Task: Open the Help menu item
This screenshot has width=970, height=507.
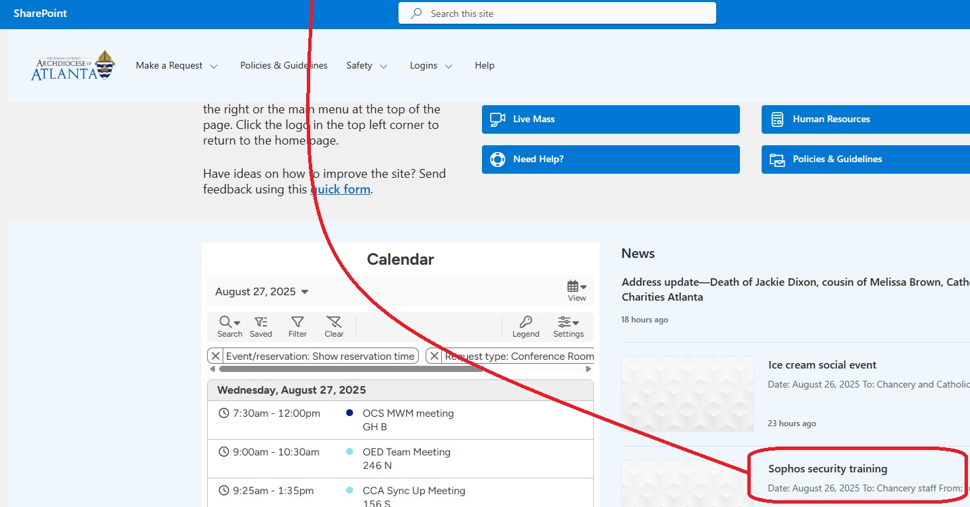Action: 485,66
